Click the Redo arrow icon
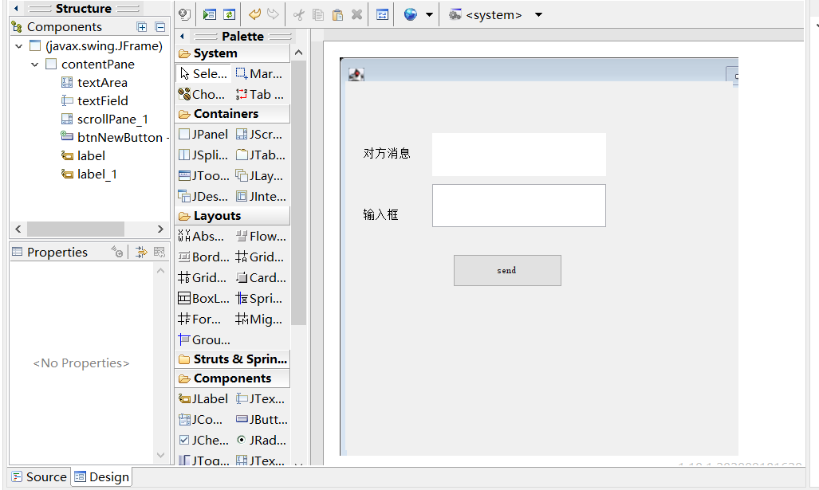This screenshot has height=490, width=819. pyautogui.click(x=273, y=14)
